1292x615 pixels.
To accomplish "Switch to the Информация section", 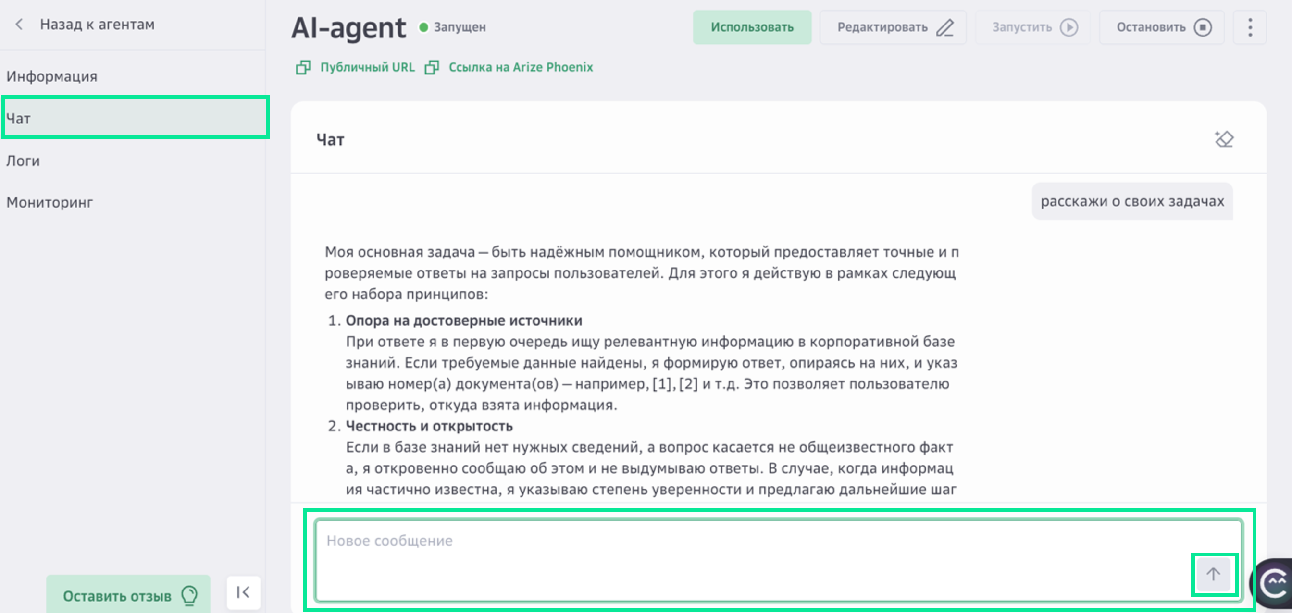I will point(51,76).
